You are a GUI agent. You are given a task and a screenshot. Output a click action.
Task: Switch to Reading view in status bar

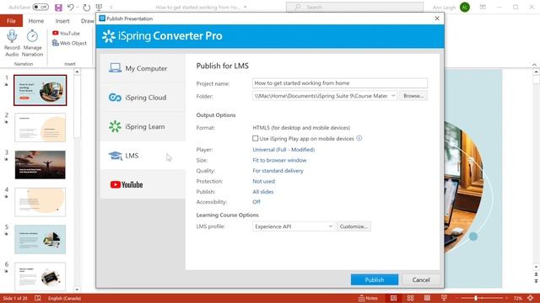[427, 298]
